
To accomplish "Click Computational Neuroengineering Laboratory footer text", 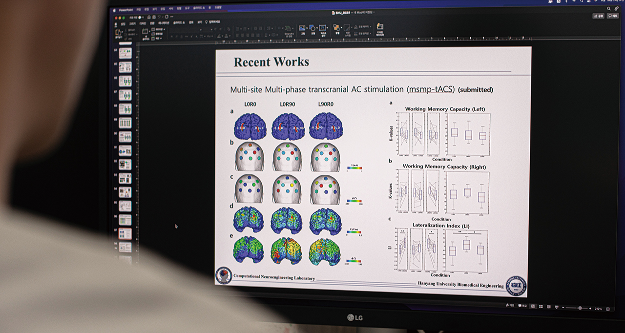I will [274, 276].
